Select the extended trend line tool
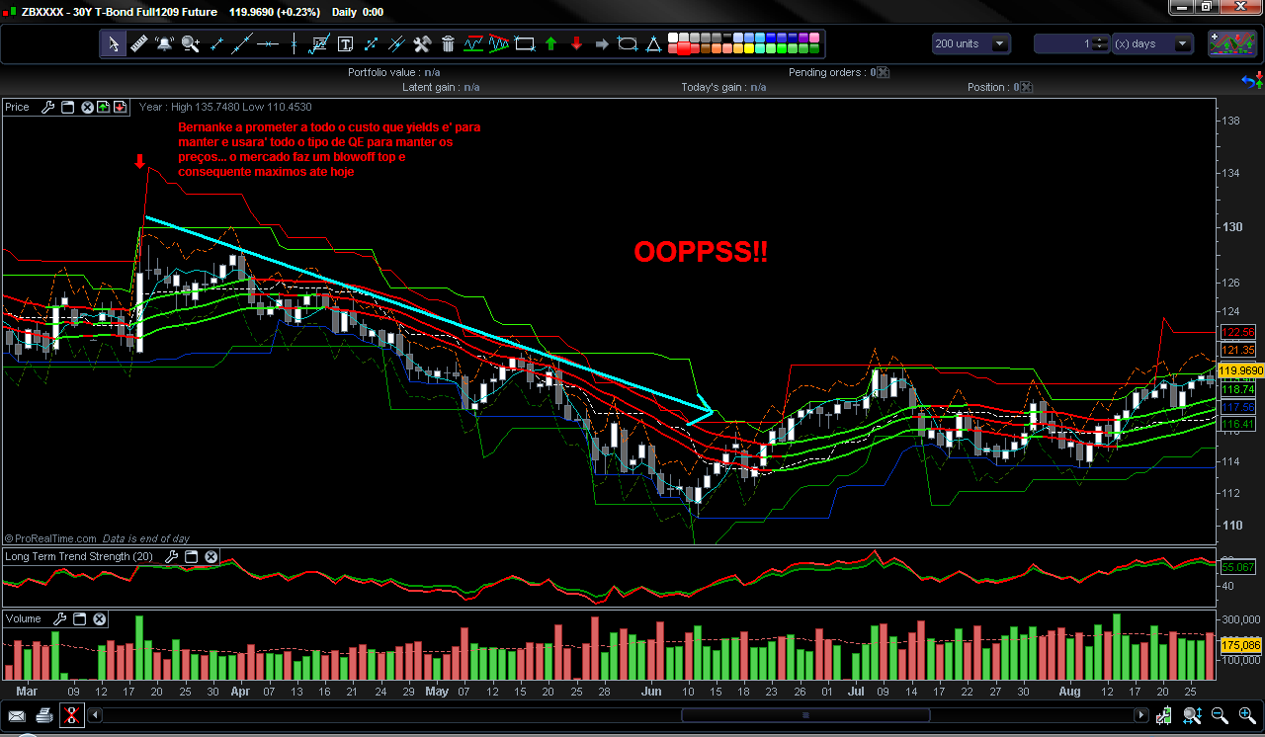 tap(242, 43)
